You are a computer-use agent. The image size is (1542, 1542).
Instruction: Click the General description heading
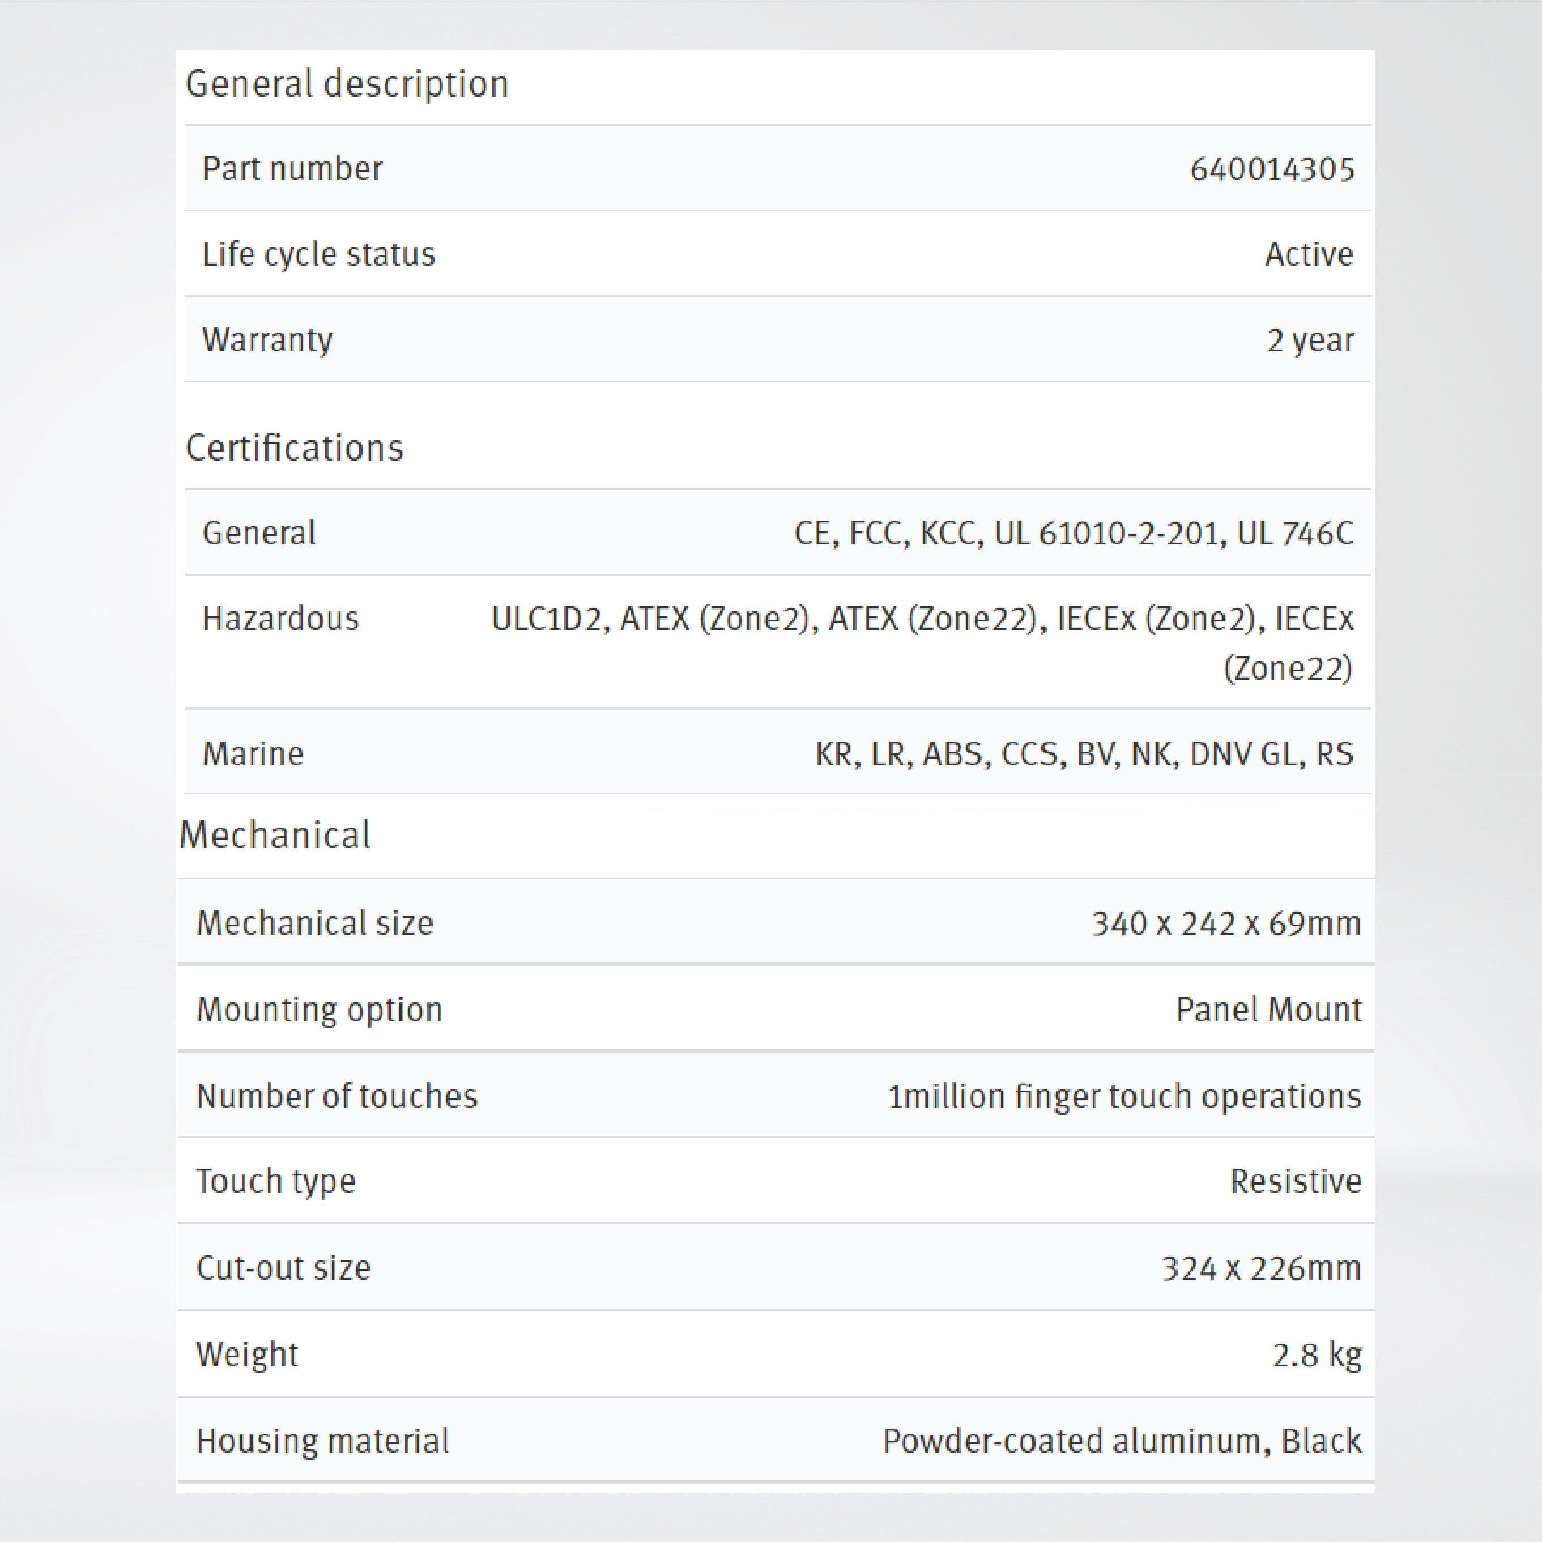[x=347, y=84]
